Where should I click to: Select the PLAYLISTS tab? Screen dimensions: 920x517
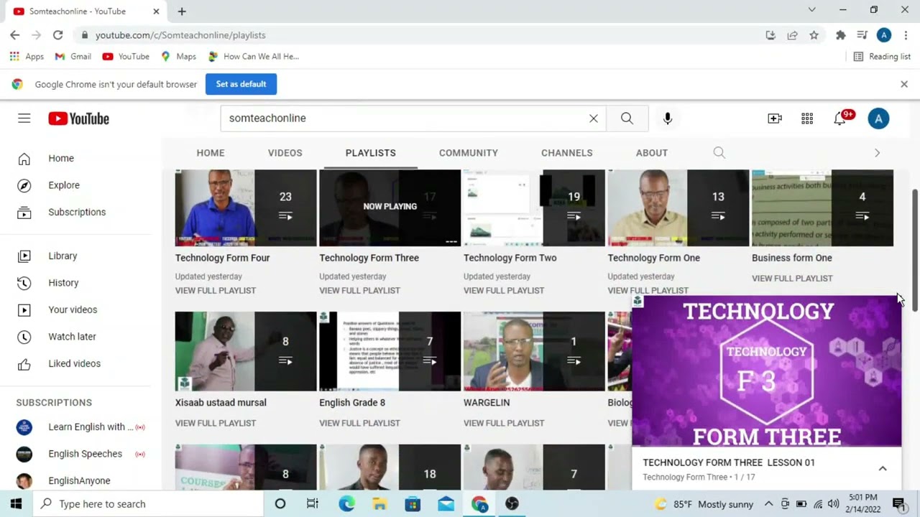click(371, 153)
